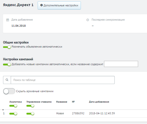Sort table by Дата добавления column header

99,102
